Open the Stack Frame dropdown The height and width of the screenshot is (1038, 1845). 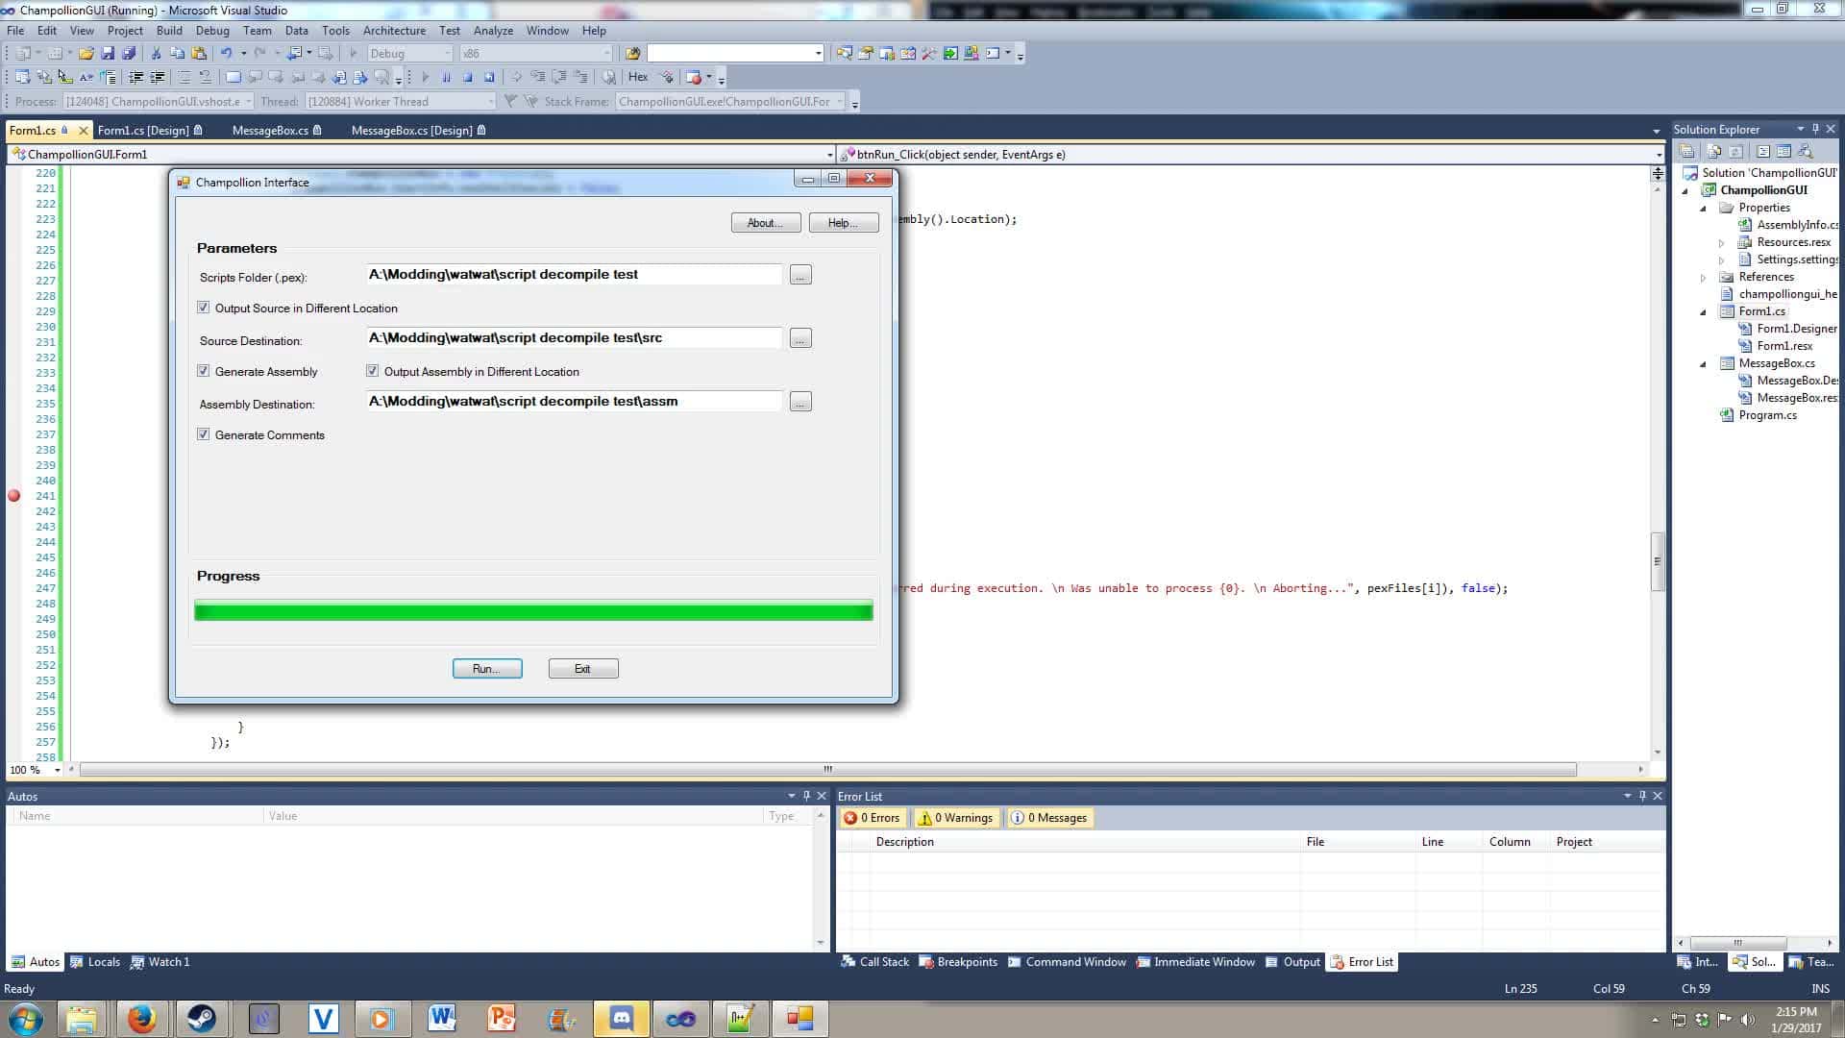pyautogui.click(x=731, y=101)
